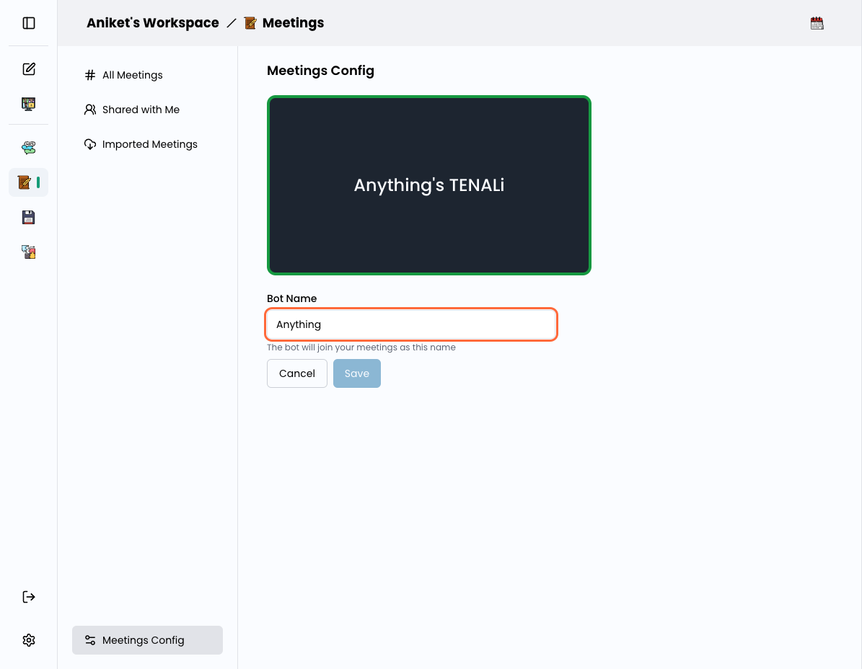Screen dimensions: 862x669
Task: Select the chat bubbles icon in sidebar
Action: (x=28, y=147)
